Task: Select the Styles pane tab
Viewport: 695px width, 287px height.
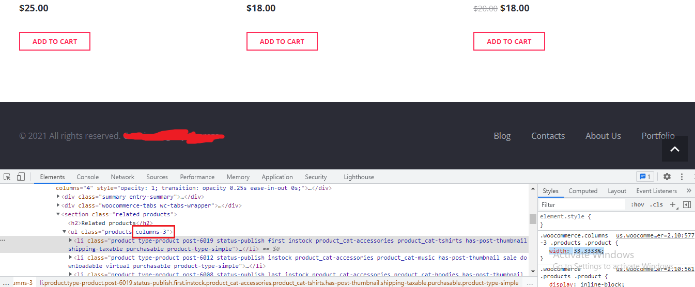Action: point(550,191)
